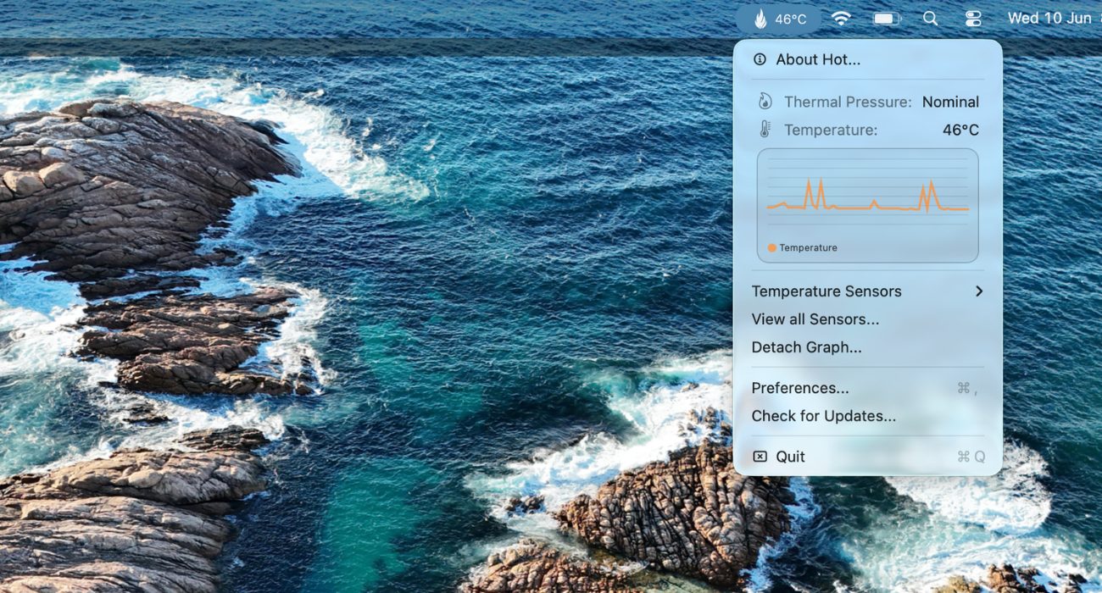Click the Temperature legend label under graph

coord(808,248)
